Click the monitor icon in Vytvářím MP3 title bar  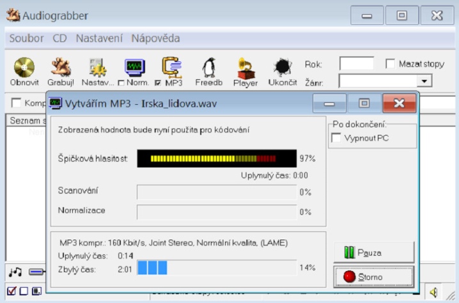(x=56, y=103)
